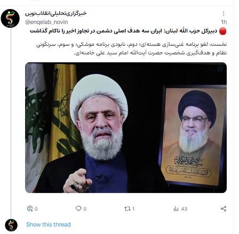The height and width of the screenshot is (234, 239).
Task: Click the reaction count of 0
Action: [36, 209]
